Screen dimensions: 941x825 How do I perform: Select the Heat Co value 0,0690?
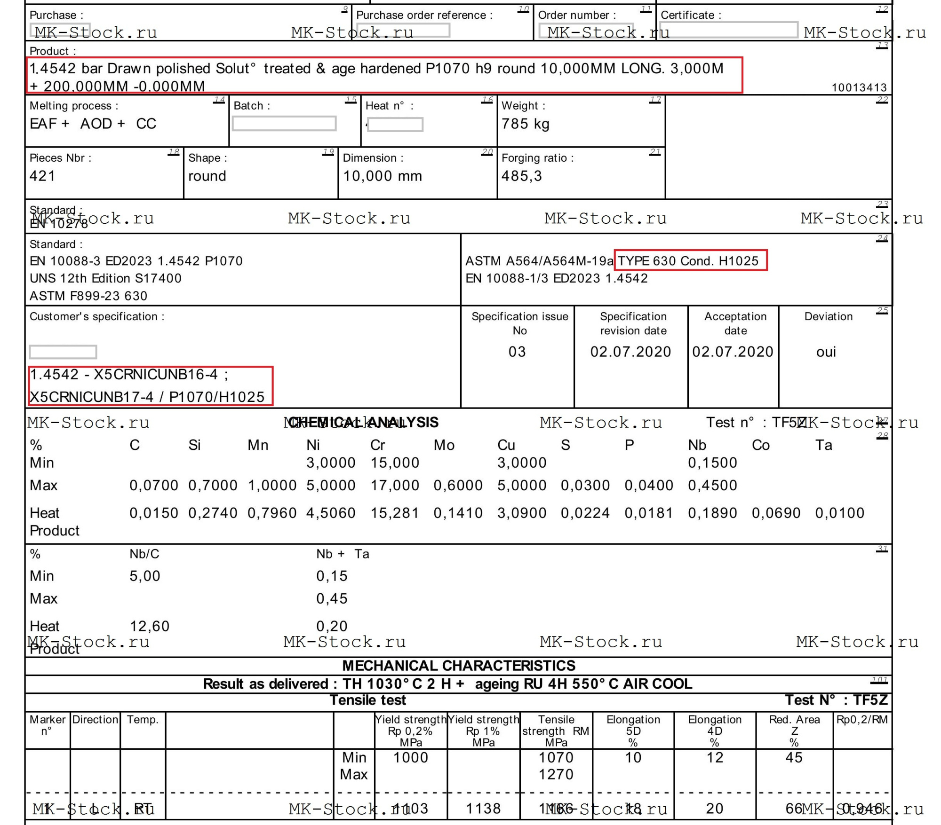[776, 513]
